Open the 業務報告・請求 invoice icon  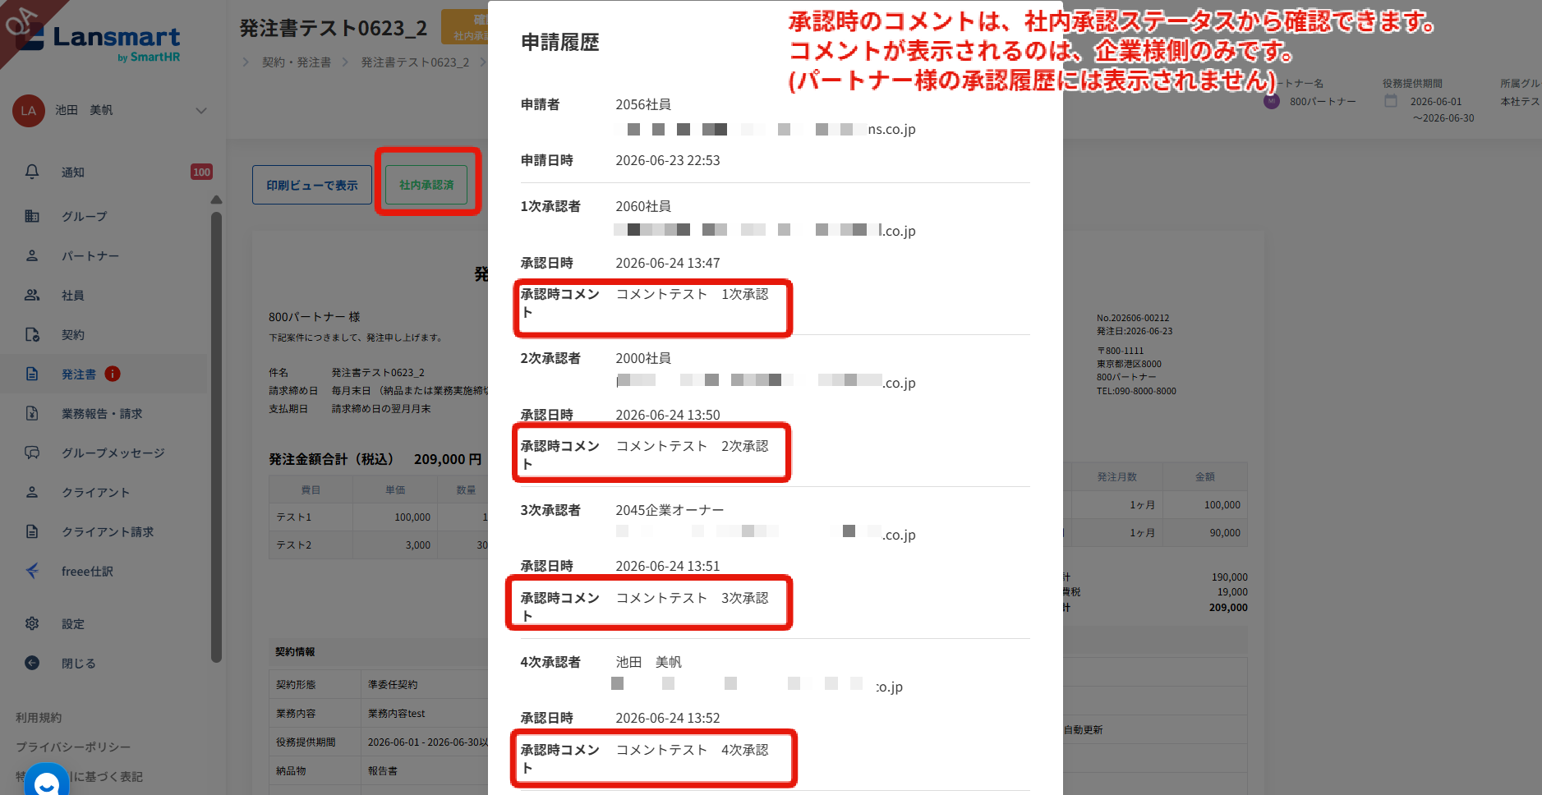[32, 413]
